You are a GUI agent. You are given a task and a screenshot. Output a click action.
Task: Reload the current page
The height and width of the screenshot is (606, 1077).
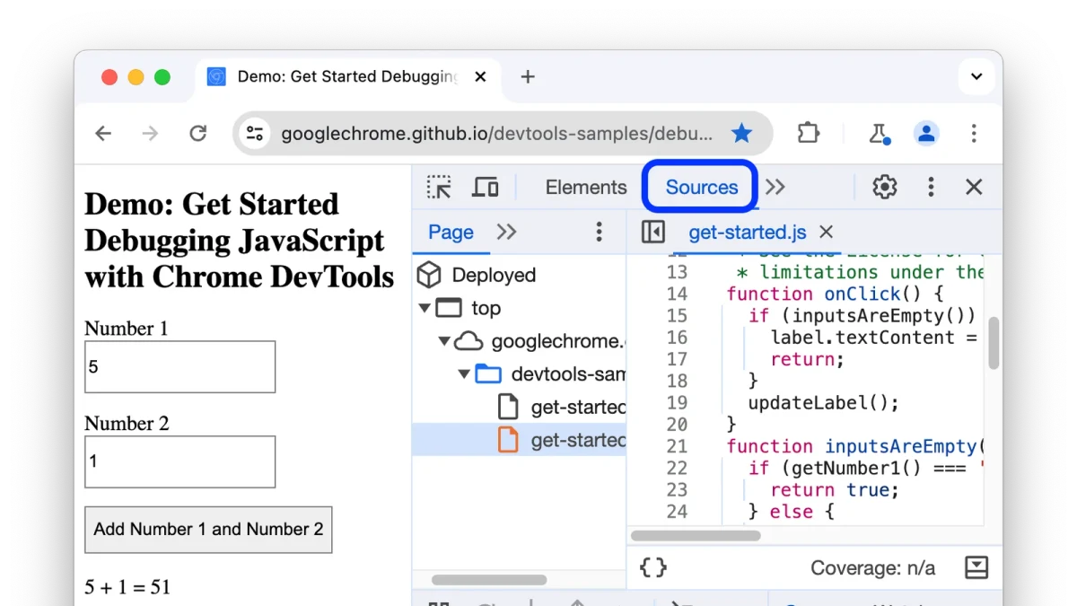click(198, 134)
